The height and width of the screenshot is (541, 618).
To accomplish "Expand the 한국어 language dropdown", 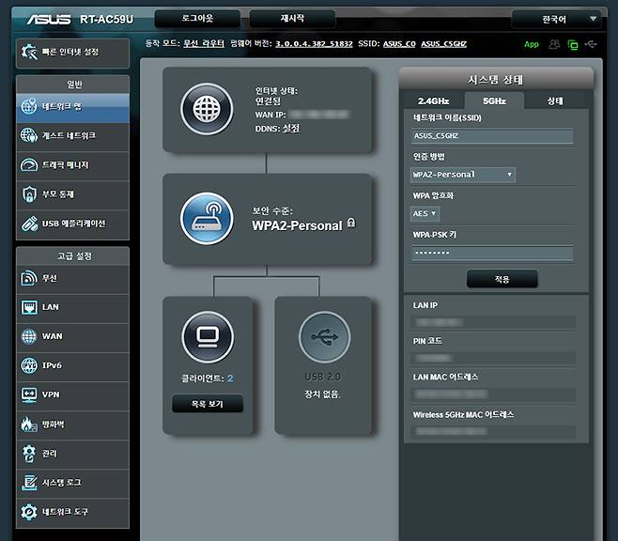I will pos(557,19).
